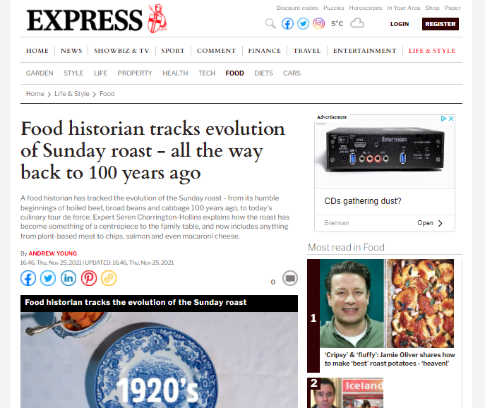This screenshot has width=485, height=408.
Task: Open 'Cripsy & fluffy' Jamie Oliver headline
Action: point(390,359)
